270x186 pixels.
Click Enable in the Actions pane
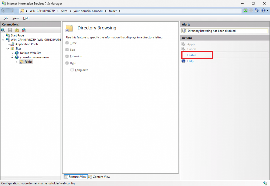click(x=191, y=55)
